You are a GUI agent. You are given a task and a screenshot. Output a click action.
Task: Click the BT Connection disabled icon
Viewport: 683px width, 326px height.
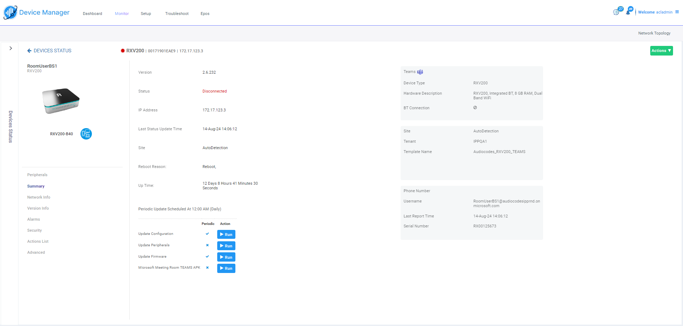coord(475,107)
